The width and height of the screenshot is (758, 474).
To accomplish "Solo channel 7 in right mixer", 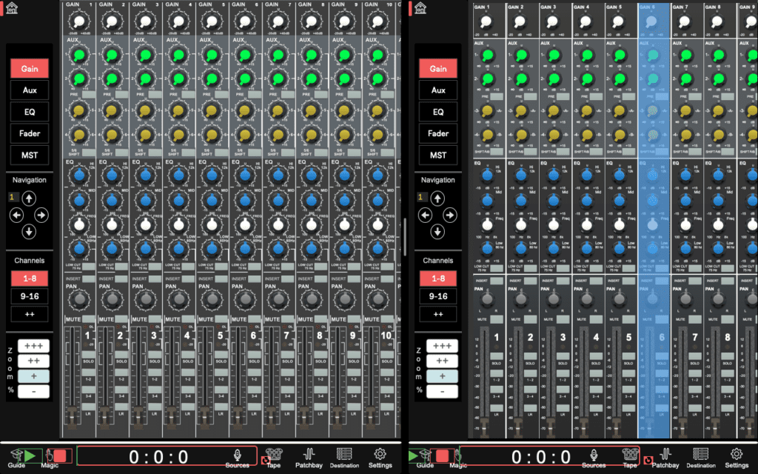I will 694,356.
